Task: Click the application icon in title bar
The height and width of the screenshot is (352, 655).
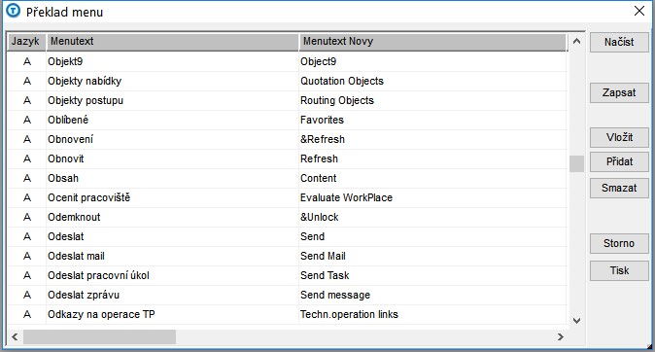Action: click(14, 11)
